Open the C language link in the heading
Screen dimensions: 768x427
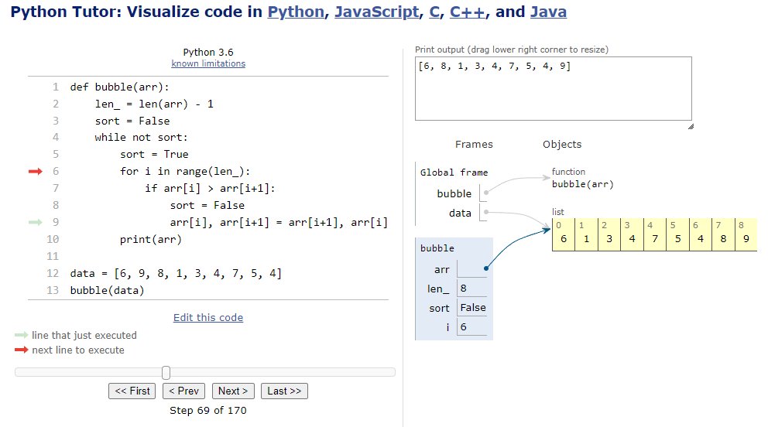click(434, 12)
